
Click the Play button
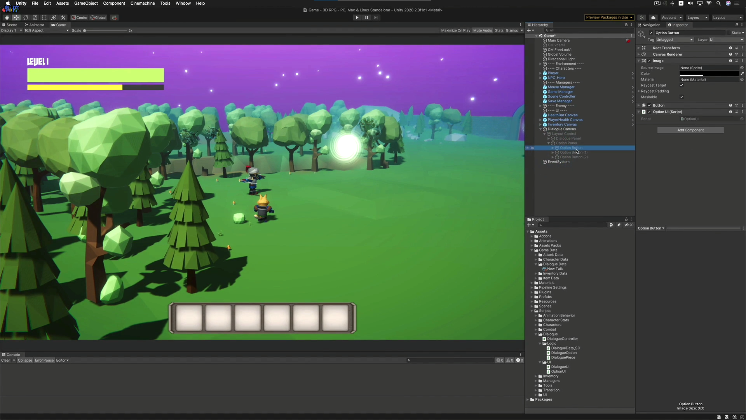(357, 17)
